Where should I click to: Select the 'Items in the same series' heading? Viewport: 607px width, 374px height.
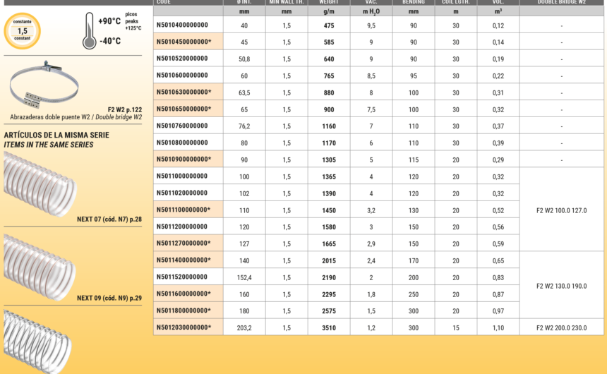(48, 145)
